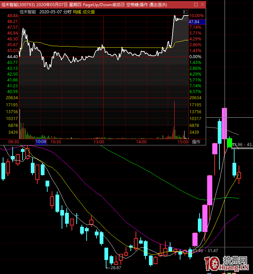Screen dimensions: 253x274
Task: Maximize the intraday popup window
Action: [195, 4]
